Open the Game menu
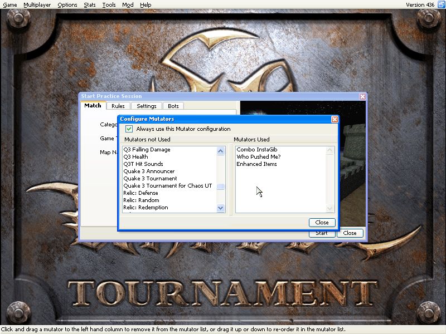The height and width of the screenshot is (334, 446). click(x=10, y=4)
